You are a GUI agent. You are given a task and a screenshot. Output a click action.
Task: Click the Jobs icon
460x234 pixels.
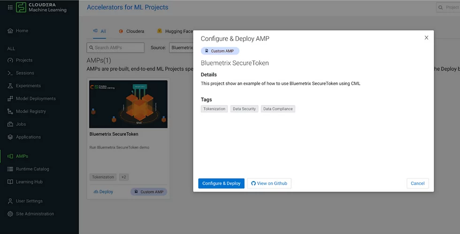(10, 124)
